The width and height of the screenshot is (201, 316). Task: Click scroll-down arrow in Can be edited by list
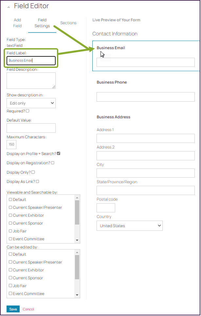point(77,295)
